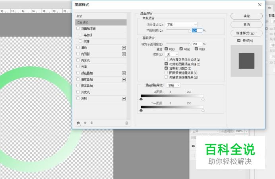Toggle the R channel checkbox
Viewport: 275px width, 179px height.
click(166, 49)
